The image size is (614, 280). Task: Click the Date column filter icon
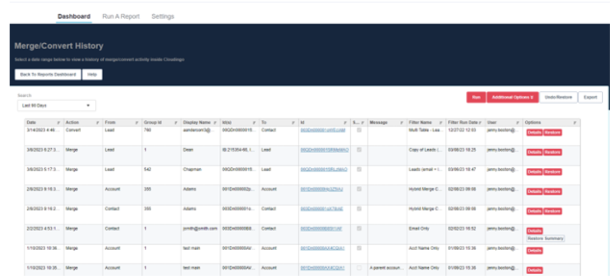(x=59, y=122)
